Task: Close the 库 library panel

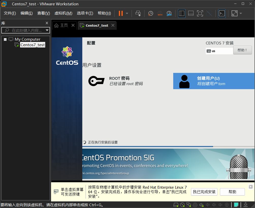Action: [47, 23]
